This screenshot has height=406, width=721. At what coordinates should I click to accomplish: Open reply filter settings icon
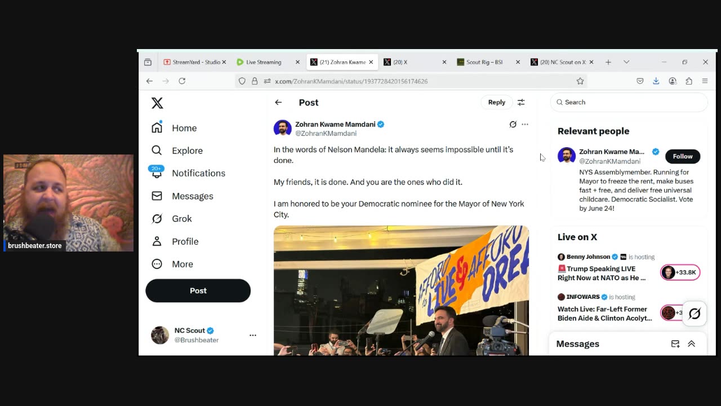(x=521, y=102)
